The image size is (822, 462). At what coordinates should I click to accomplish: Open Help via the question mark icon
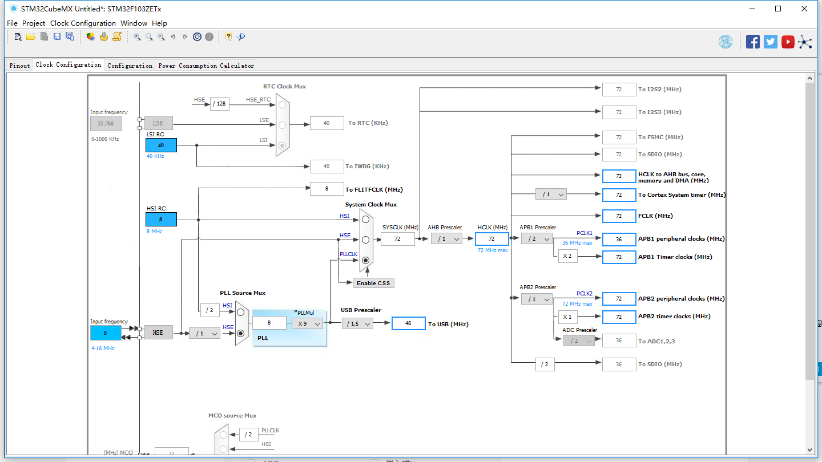coord(228,37)
